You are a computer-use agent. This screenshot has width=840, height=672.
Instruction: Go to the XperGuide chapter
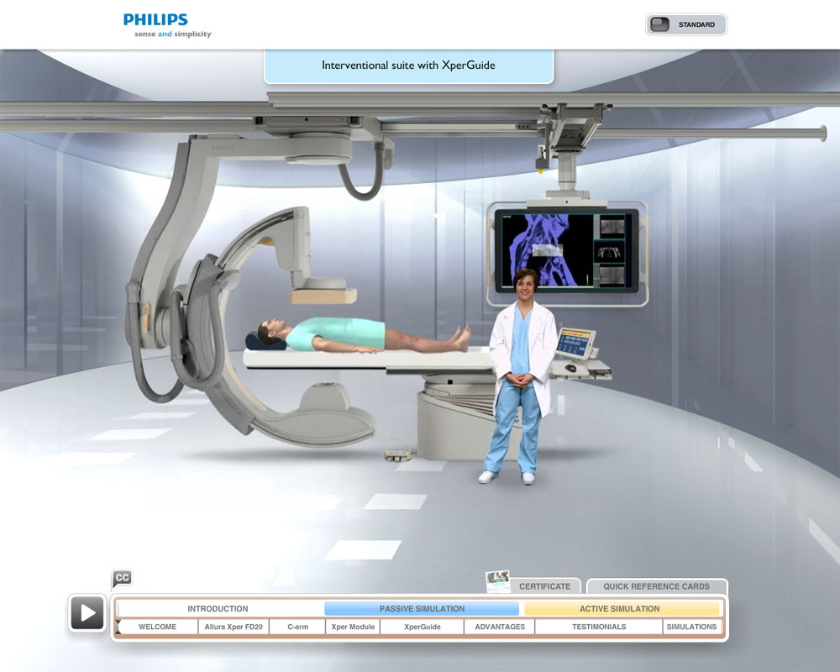coord(423,627)
